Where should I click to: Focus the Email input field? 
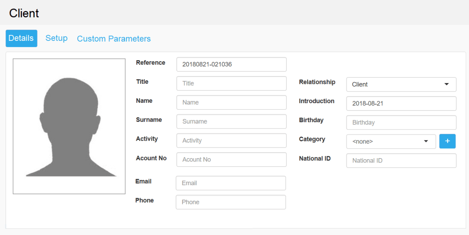(x=231, y=183)
